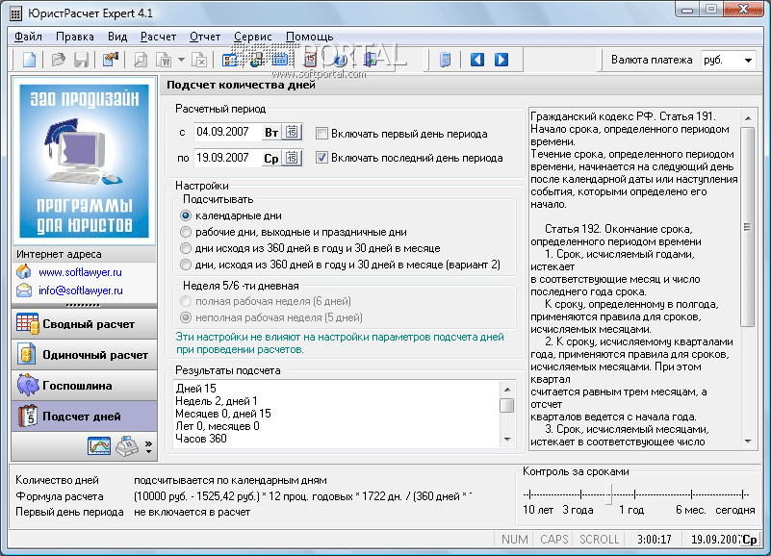This screenshot has width=771, height=556.
Task: Click the notebook icon before arrows
Action: [x=445, y=60]
